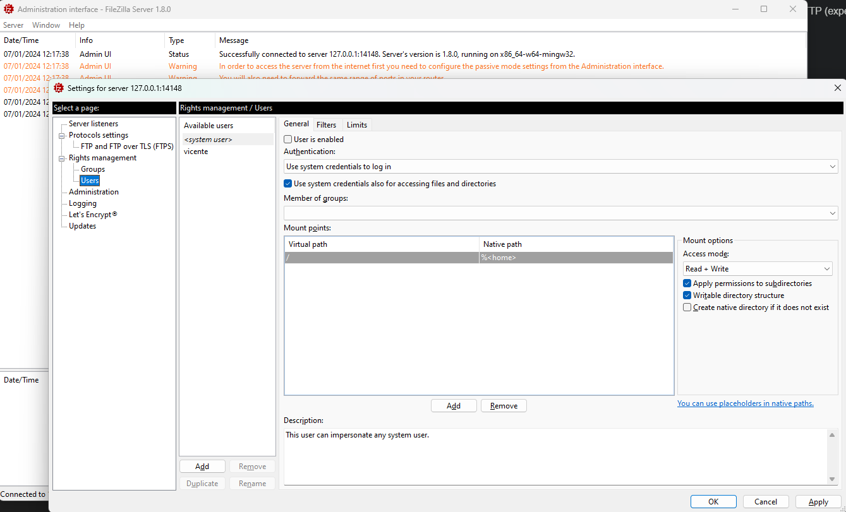
Task: Click the native path %<home> cell
Action: click(576, 258)
